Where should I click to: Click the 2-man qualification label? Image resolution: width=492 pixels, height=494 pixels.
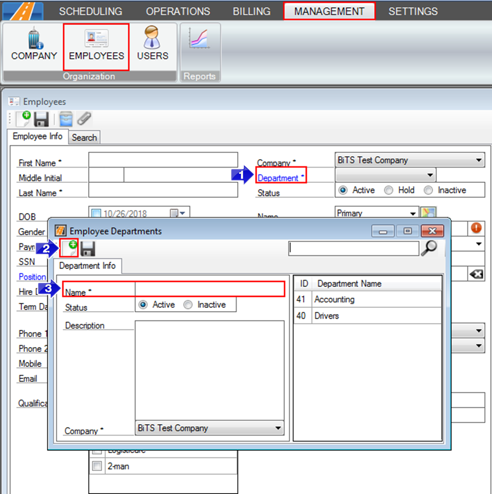118,466
